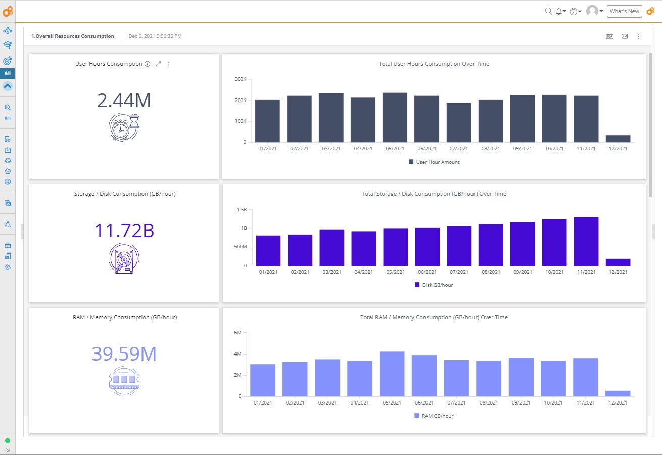Viewport: 662px width, 455px height.
Task: Open the notifications bell dropdown
Action: (x=560, y=11)
